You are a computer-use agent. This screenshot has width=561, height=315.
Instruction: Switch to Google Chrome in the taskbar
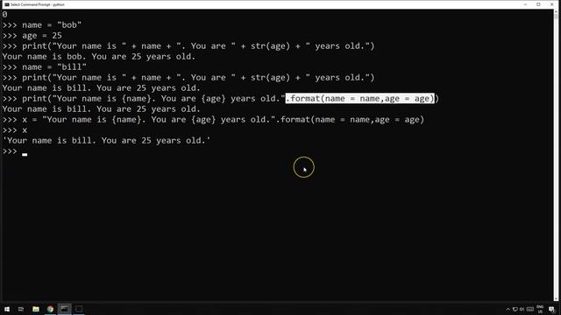coord(50,309)
